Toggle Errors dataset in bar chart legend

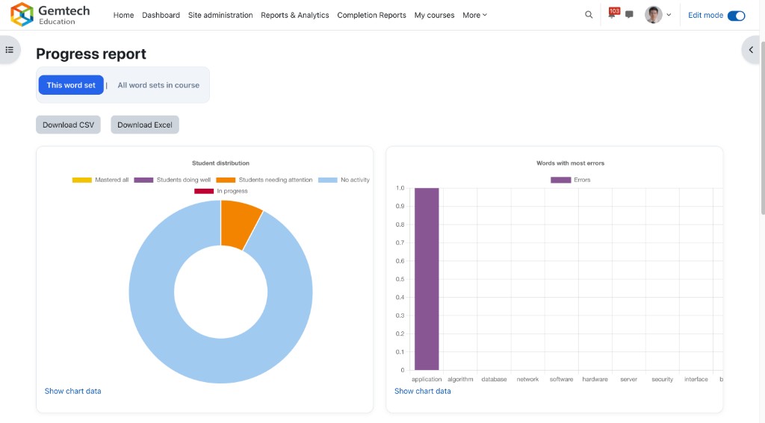click(571, 180)
